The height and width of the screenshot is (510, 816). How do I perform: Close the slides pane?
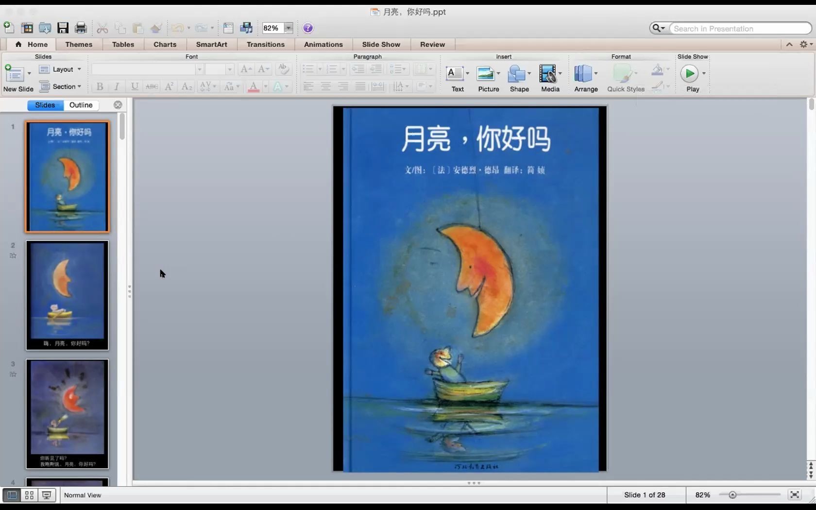(x=118, y=105)
